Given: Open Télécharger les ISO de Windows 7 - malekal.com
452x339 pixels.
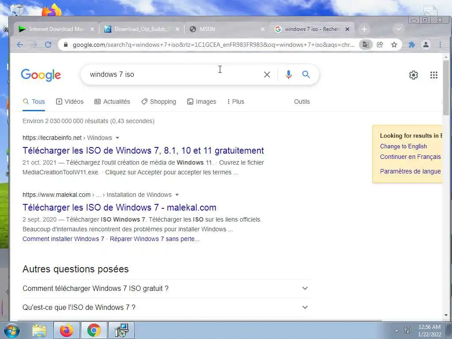Looking at the screenshot, I should 119,207.
